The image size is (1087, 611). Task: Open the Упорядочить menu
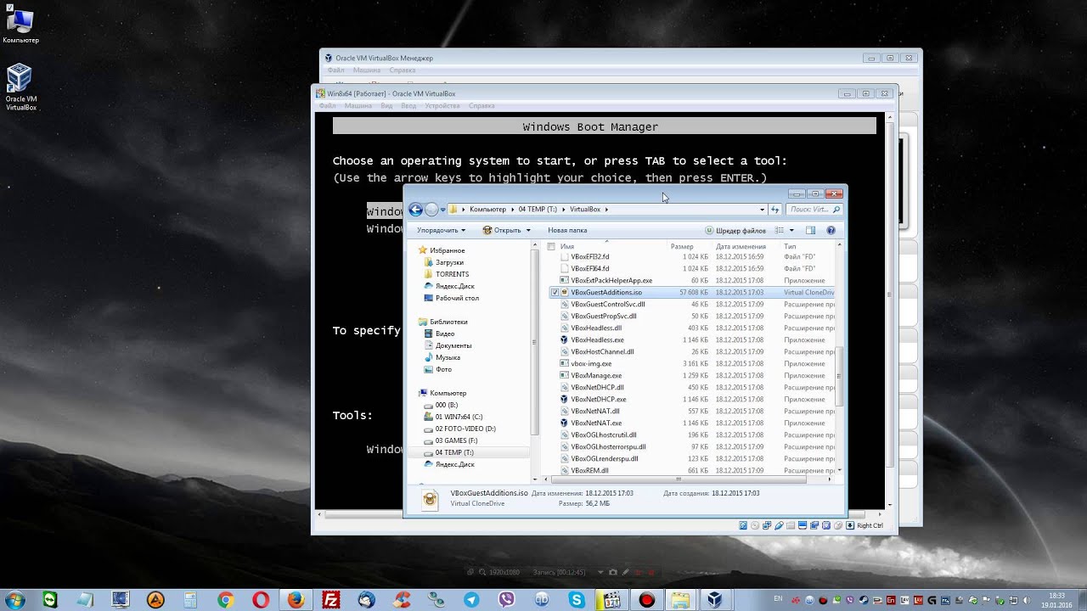click(x=442, y=230)
